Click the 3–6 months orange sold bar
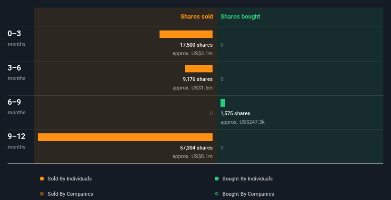Image resolution: width=391 pixels, height=200 pixels. pyautogui.click(x=199, y=69)
